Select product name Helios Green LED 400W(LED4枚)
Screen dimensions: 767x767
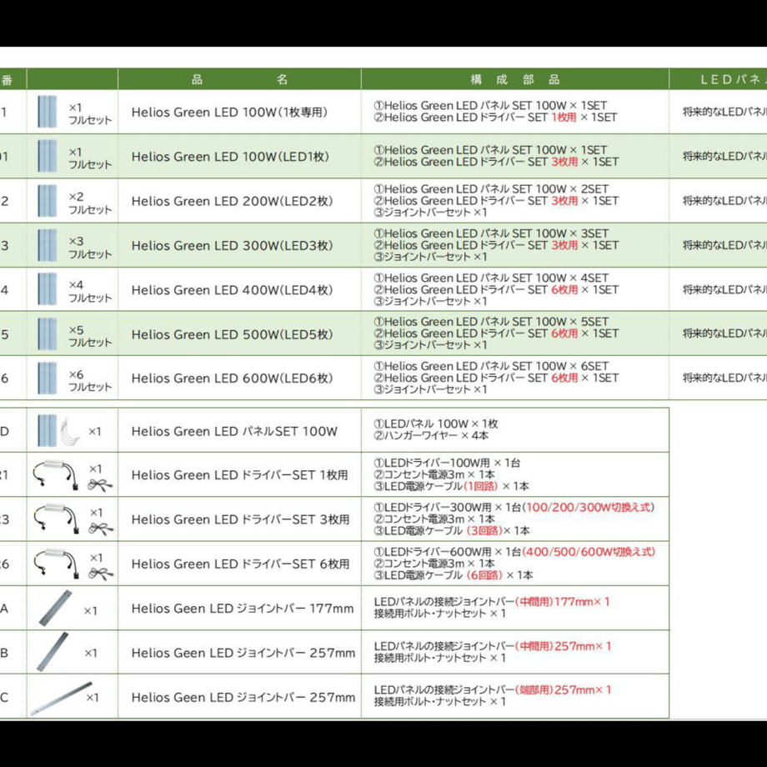[x=233, y=290]
